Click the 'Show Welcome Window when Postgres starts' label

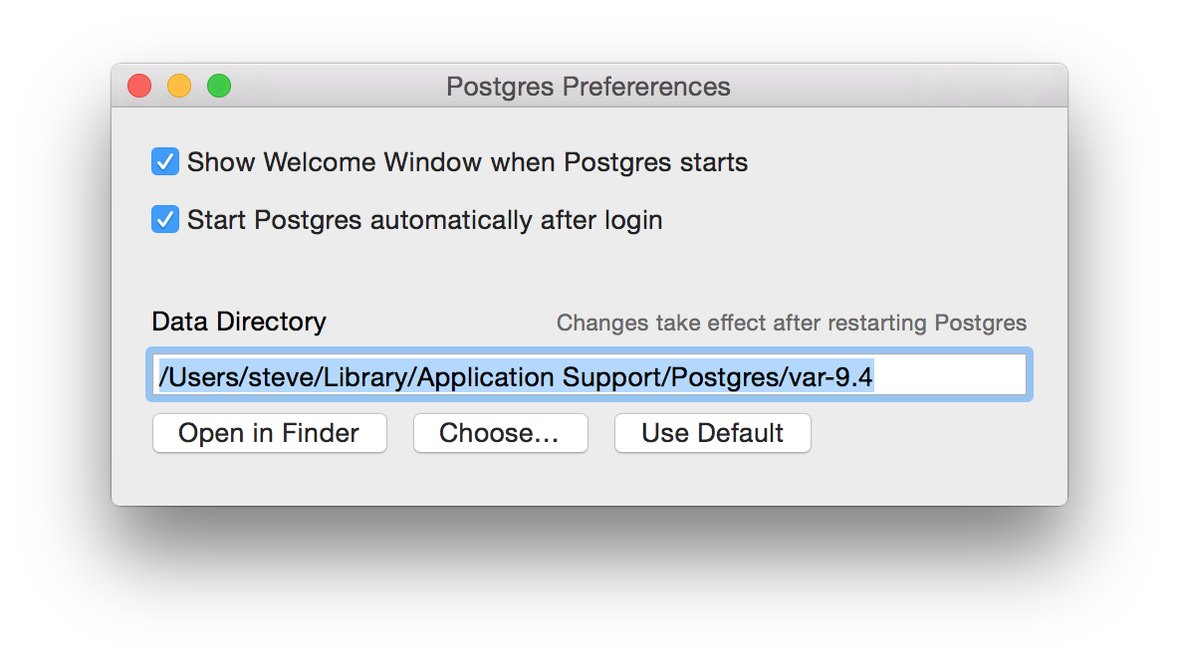[x=467, y=162]
